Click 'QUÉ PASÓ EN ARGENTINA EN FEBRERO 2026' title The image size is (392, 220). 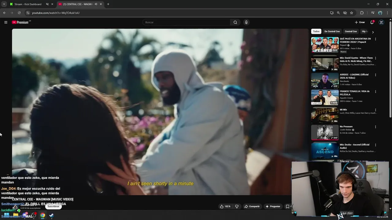[355, 40]
